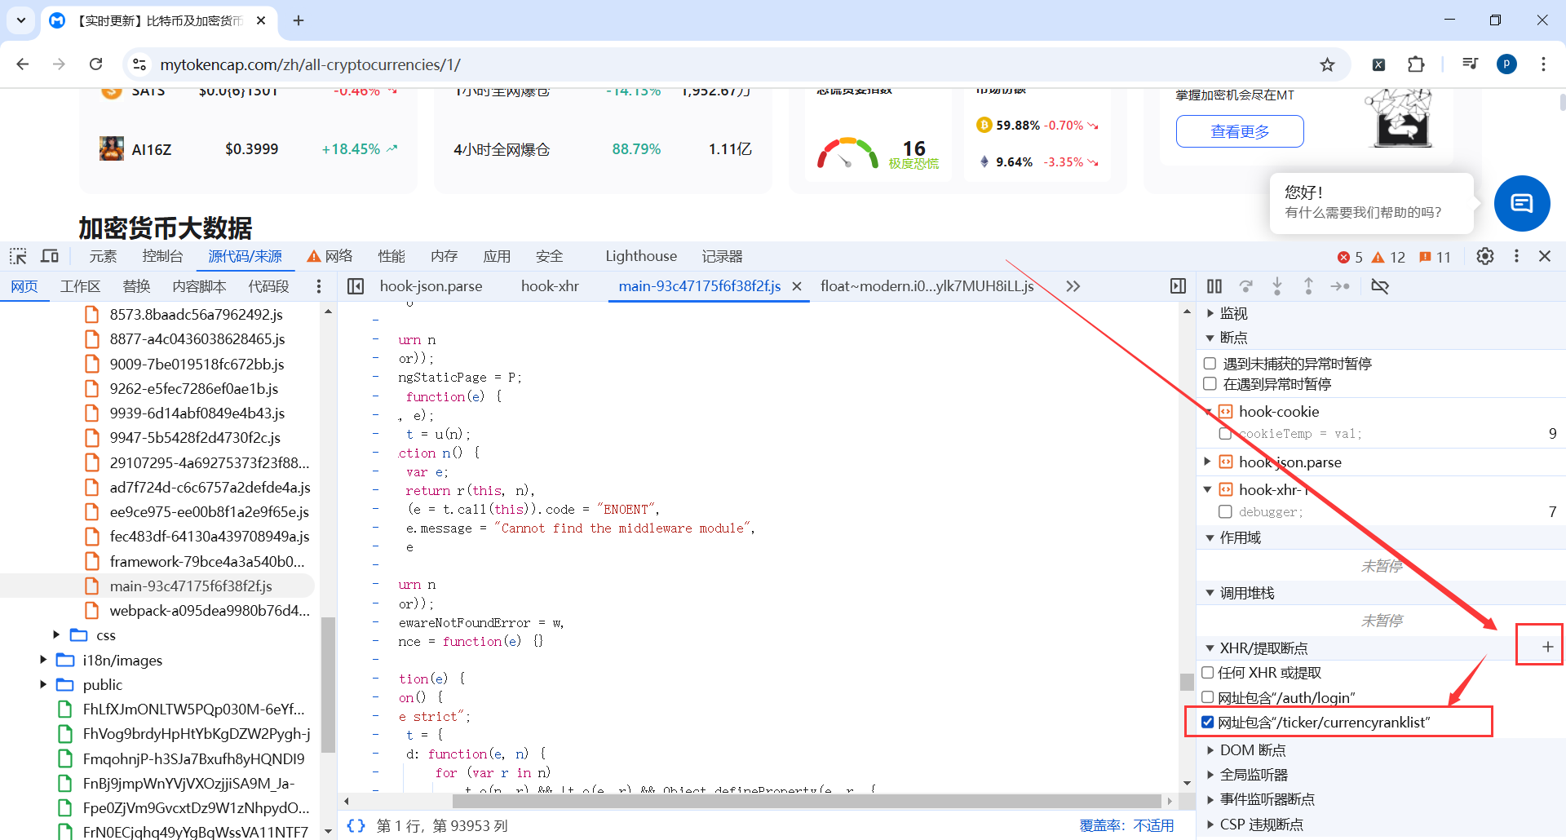The image size is (1566, 840).
Task: Expand the css folder
Action: [56, 634]
